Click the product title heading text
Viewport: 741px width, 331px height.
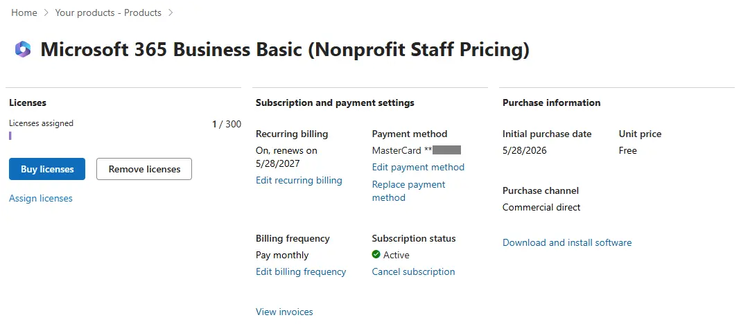click(285, 50)
